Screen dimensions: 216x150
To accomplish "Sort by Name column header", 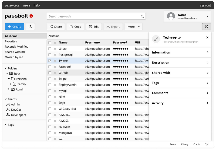I will [x=63, y=43].
